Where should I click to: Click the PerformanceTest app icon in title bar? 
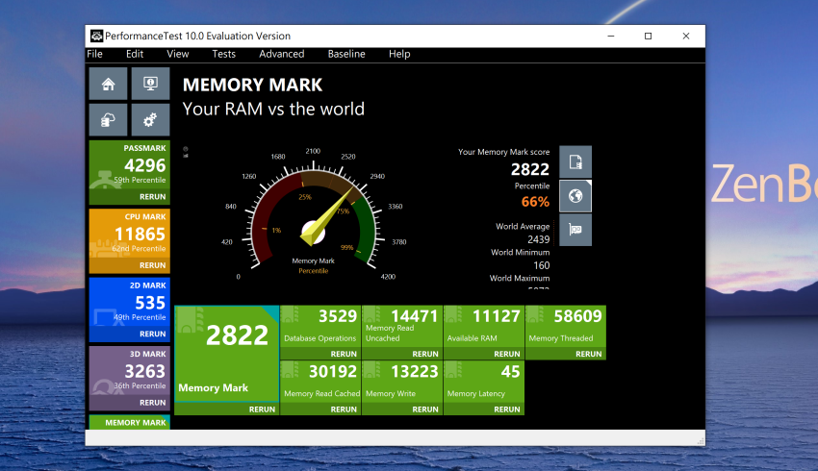pyautogui.click(x=96, y=36)
